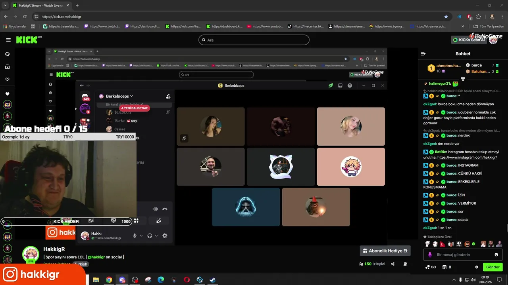Select the blonde avatar voice tile

pyautogui.click(x=351, y=126)
